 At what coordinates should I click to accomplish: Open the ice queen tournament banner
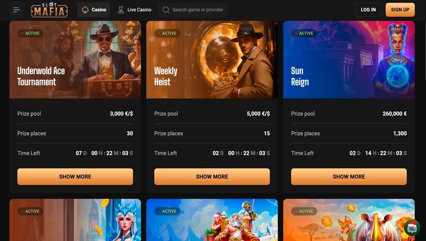(x=75, y=220)
